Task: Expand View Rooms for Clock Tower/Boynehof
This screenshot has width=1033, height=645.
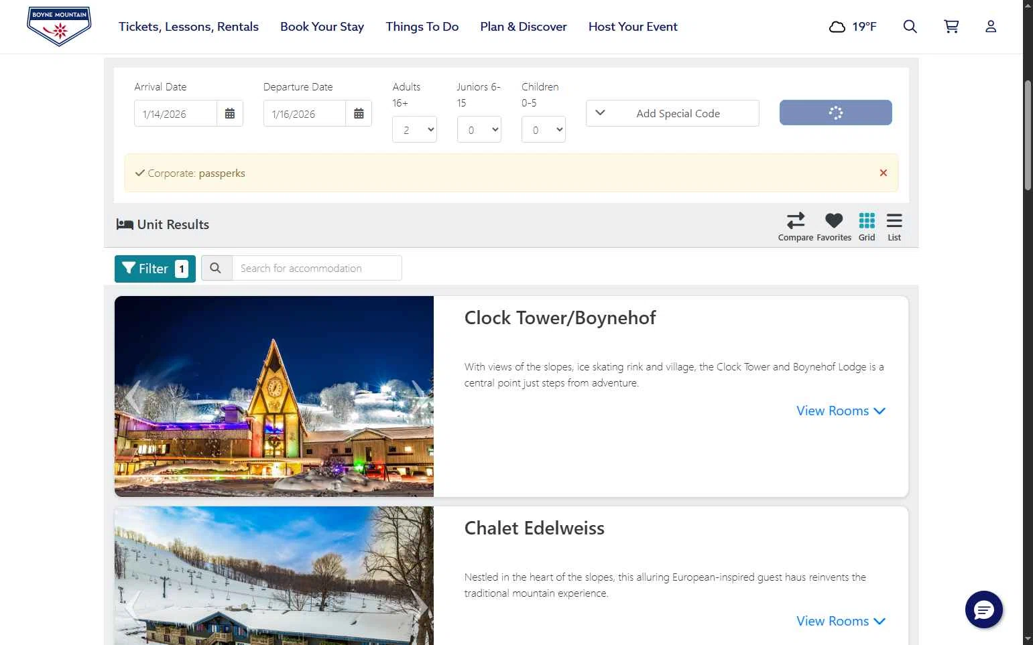Action: pos(841,411)
